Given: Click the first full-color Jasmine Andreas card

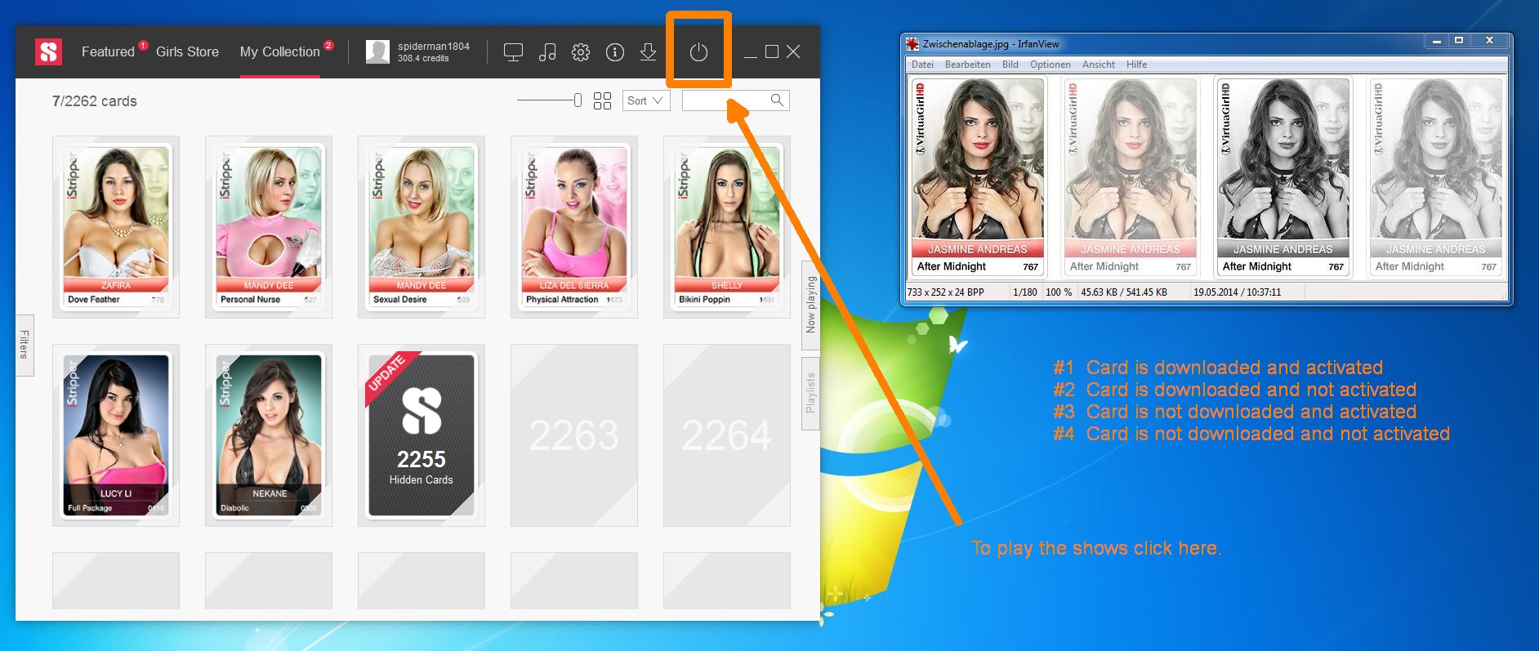Looking at the screenshot, I should coord(978,177).
